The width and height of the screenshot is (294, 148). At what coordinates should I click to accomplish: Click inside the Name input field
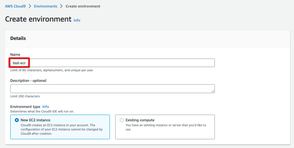(113, 63)
